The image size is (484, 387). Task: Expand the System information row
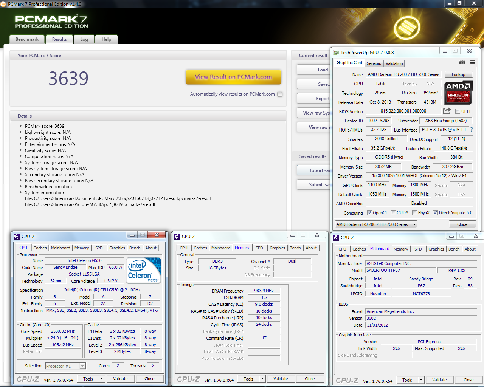coord(21,193)
